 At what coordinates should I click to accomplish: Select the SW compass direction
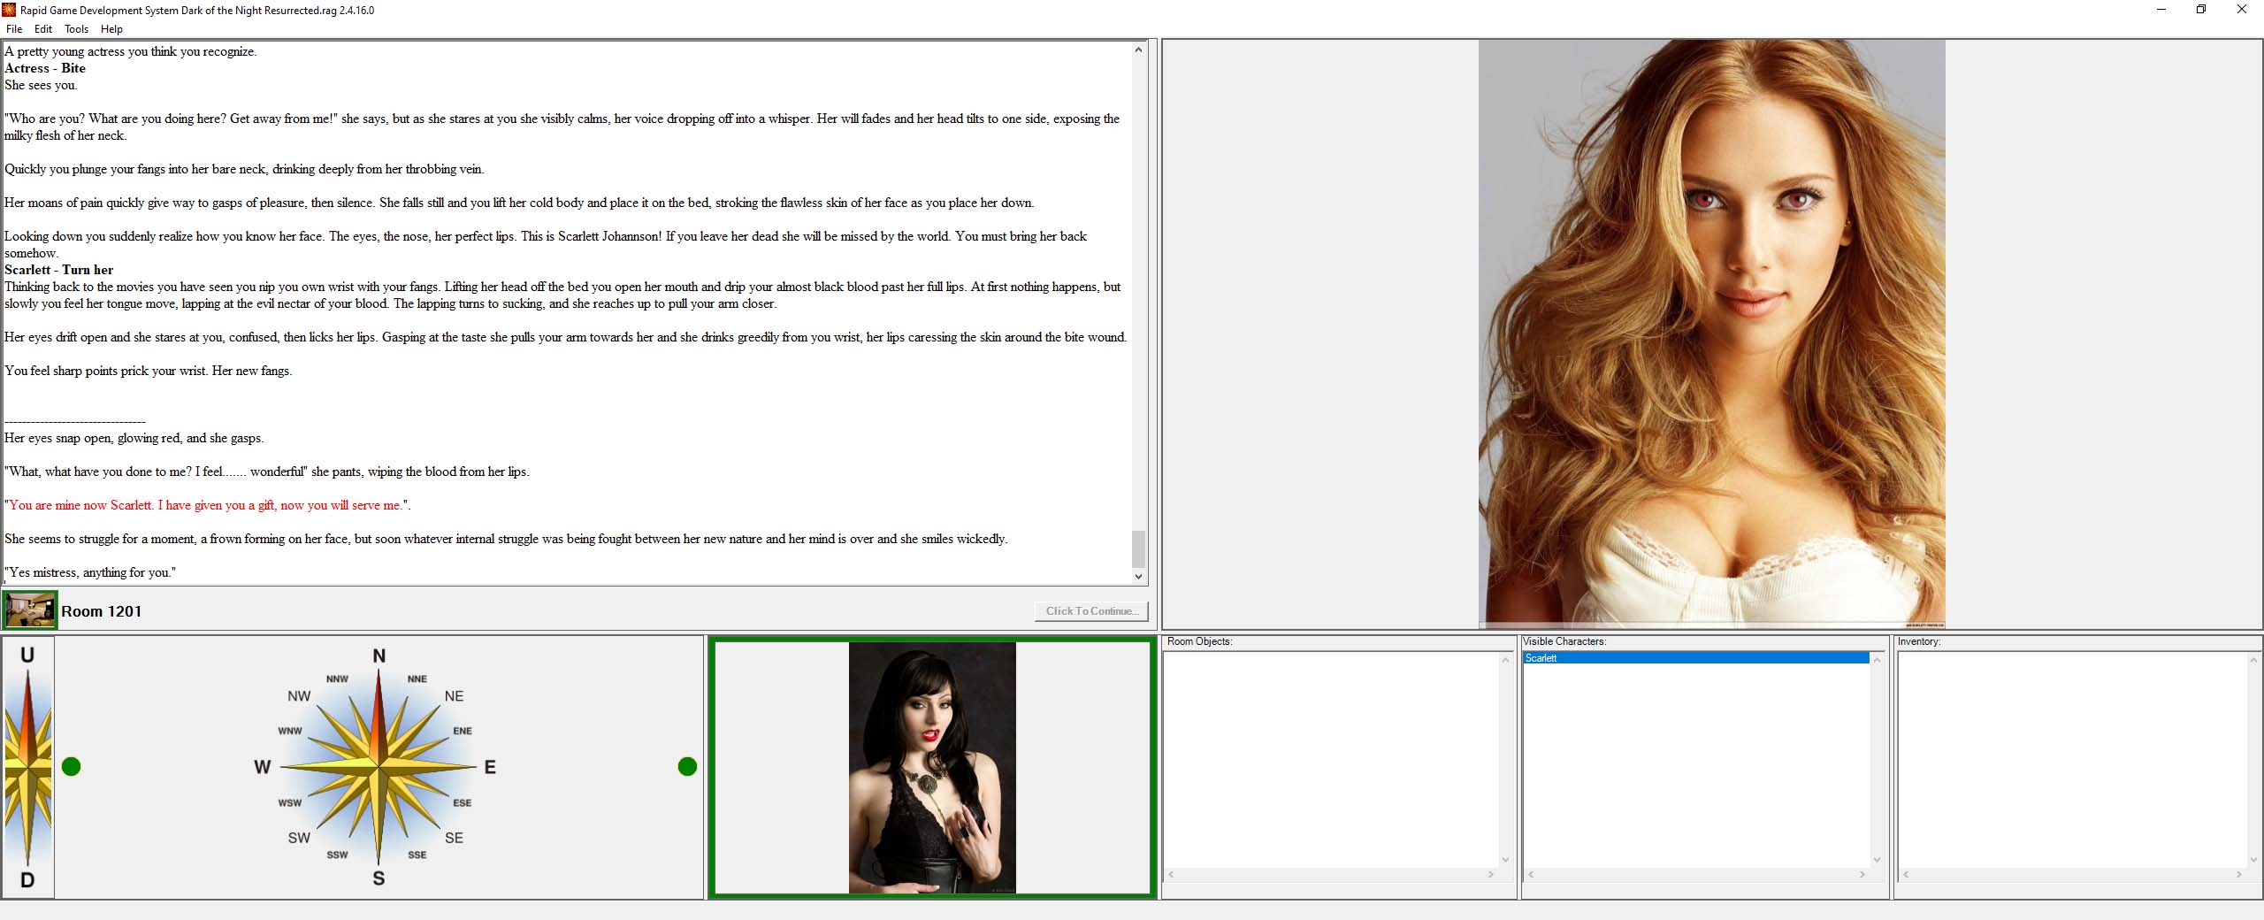tap(299, 838)
